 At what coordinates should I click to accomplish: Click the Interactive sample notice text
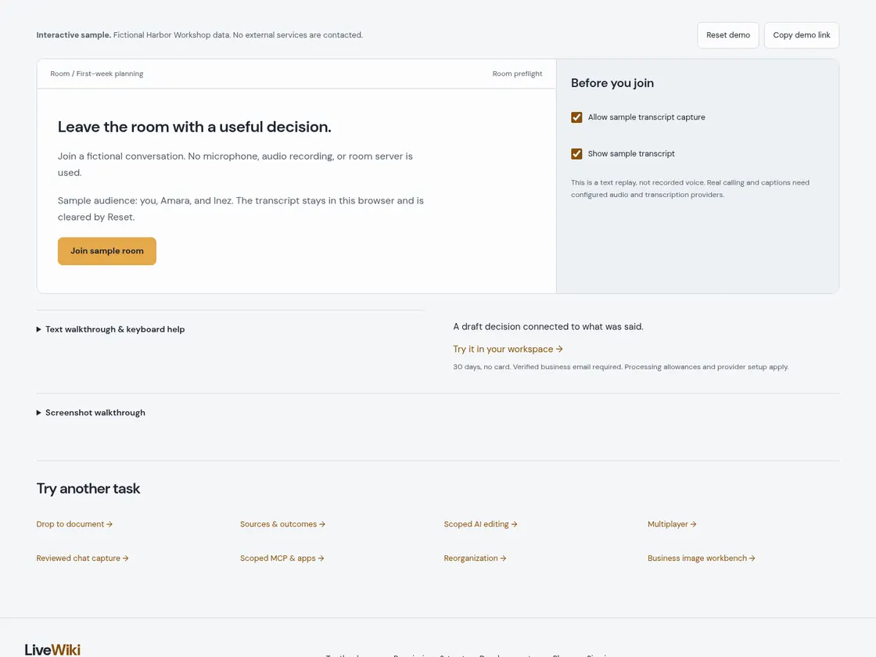(199, 35)
